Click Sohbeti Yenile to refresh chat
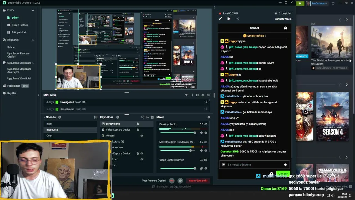Image resolution: width=355 pixels, height=200 pixels. (x=283, y=19)
